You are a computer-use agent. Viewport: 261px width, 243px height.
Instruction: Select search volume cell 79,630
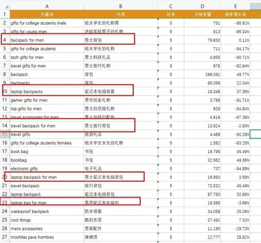coord(202,40)
